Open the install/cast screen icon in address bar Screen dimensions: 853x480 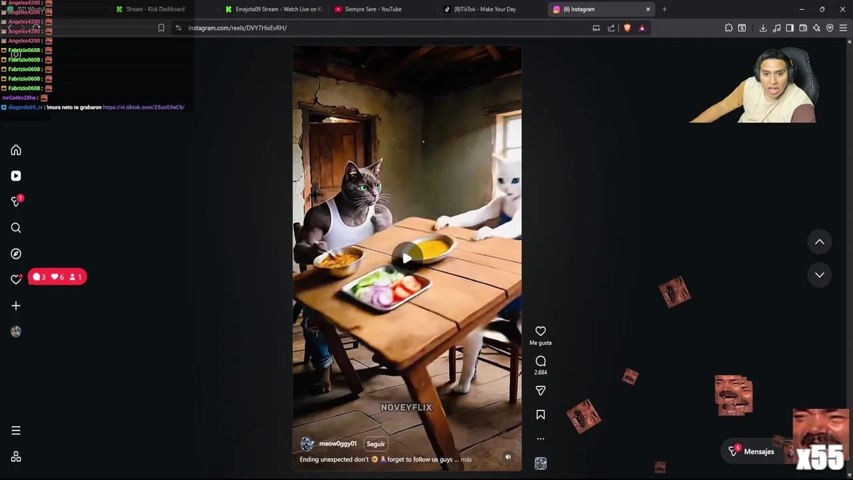pyautogui.click(x=596, y=28)
